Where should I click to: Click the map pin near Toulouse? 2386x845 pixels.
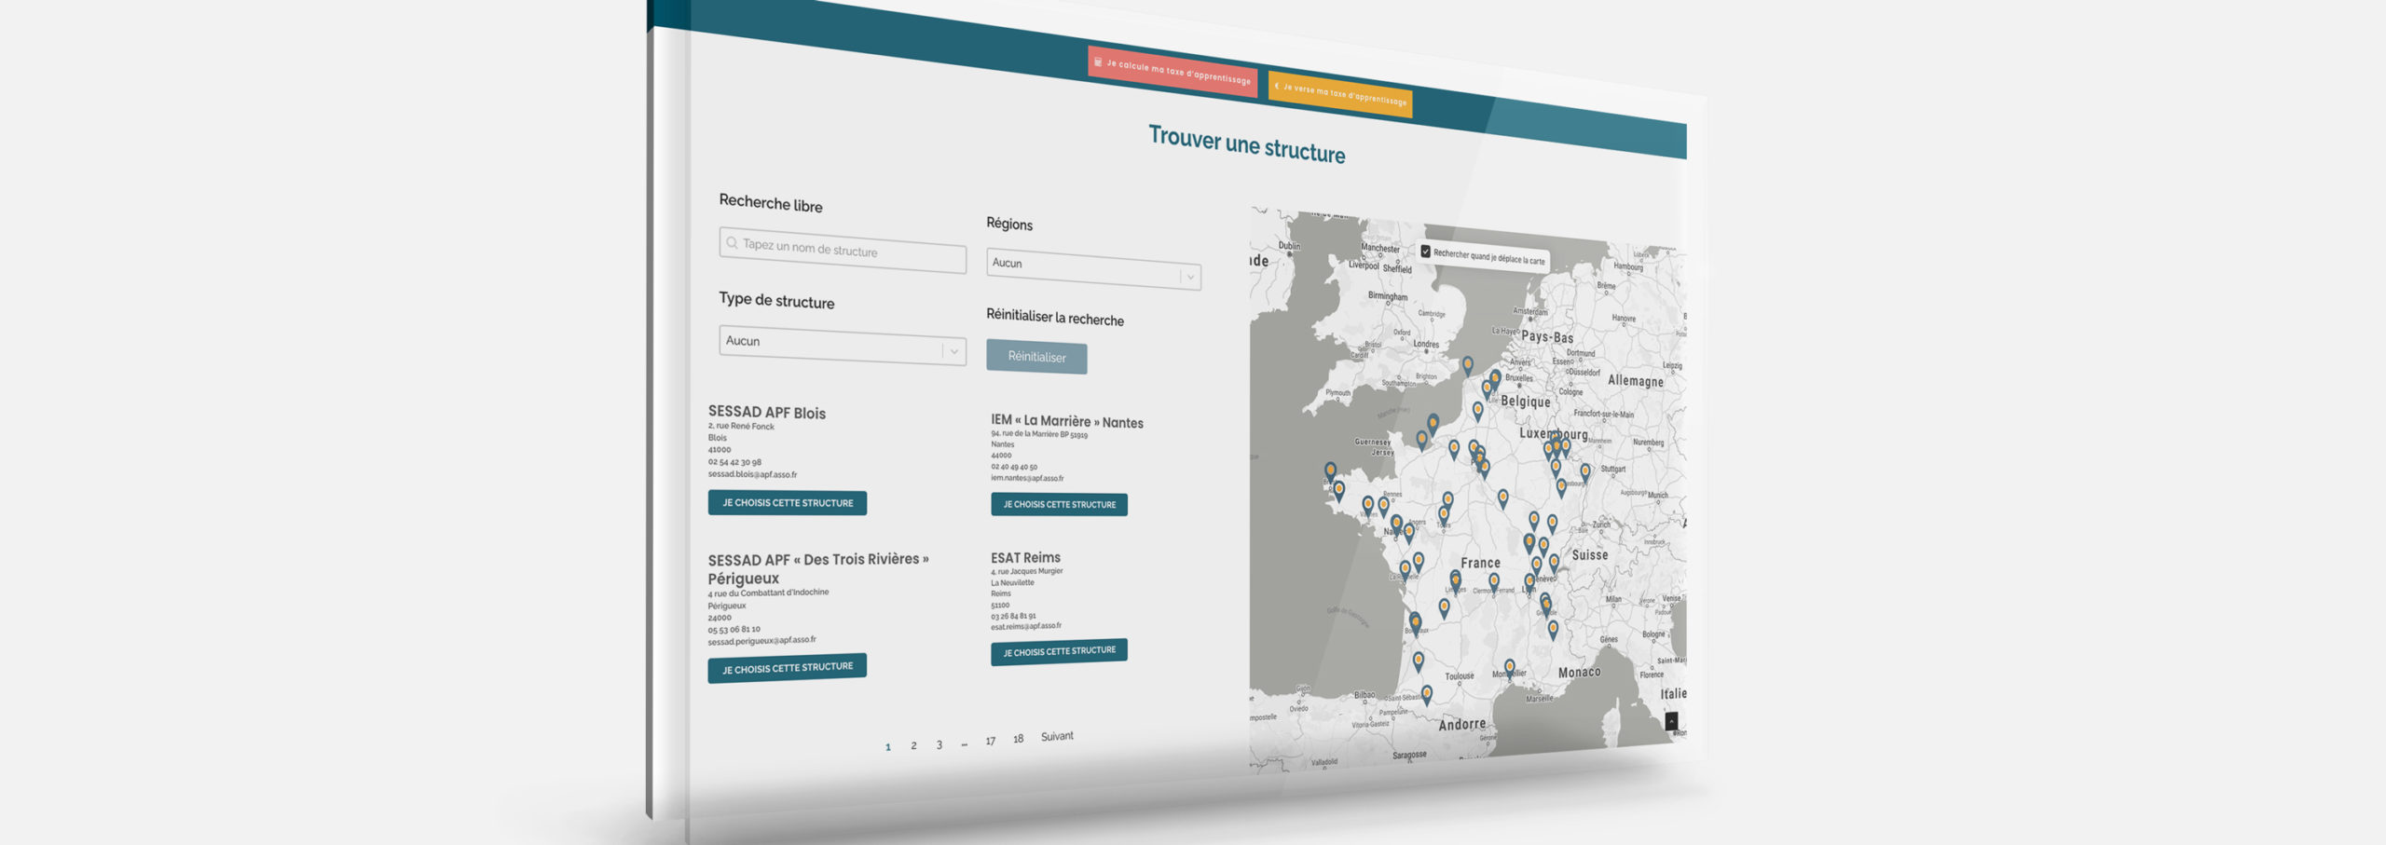tap(1418, 661)
